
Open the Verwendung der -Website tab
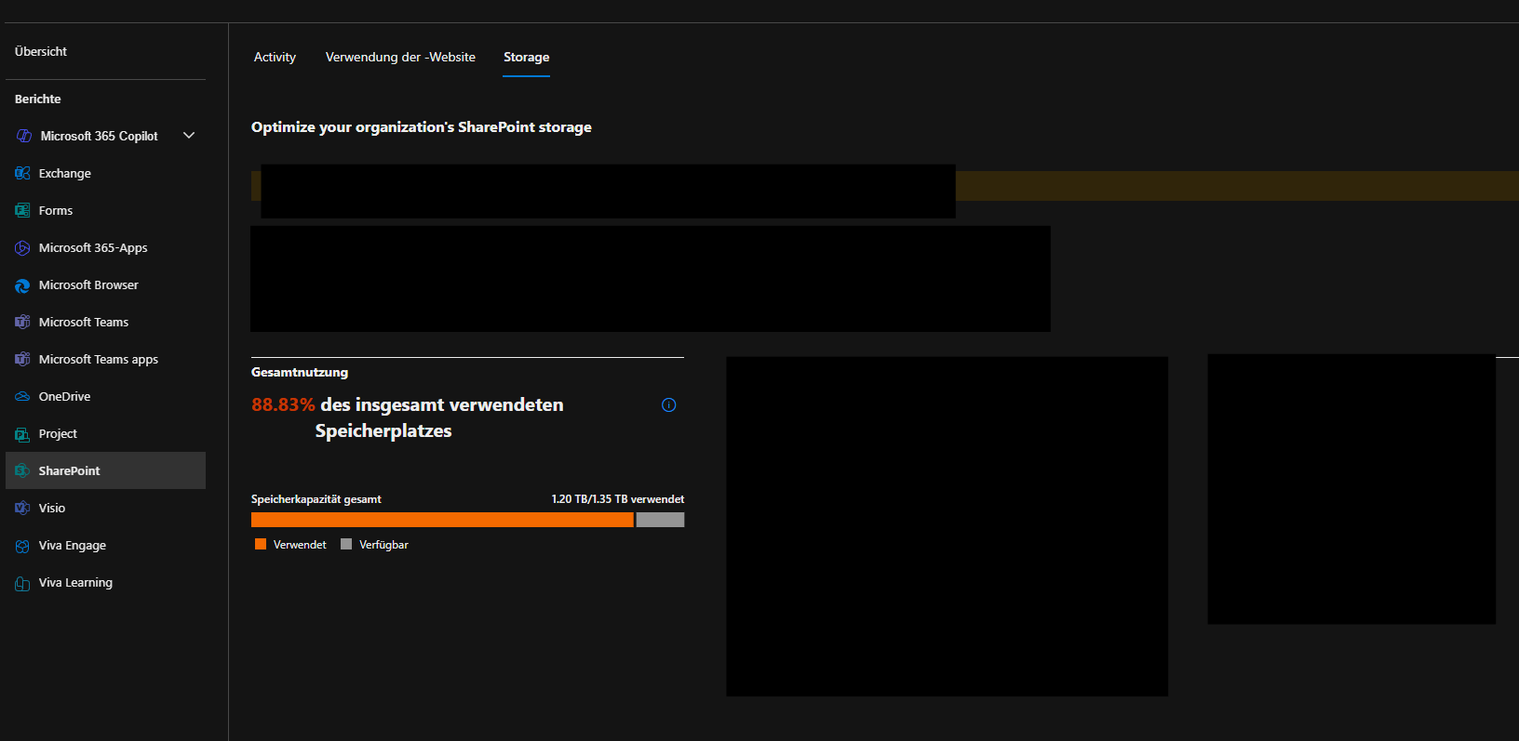[x=400, y=58]
